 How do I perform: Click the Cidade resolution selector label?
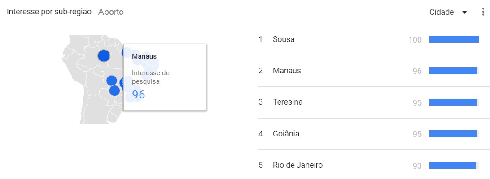coord(441,12)
